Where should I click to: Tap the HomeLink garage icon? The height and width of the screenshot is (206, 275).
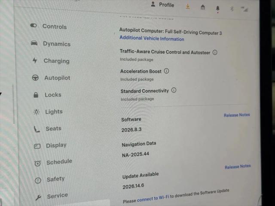[x=203, y=7]
